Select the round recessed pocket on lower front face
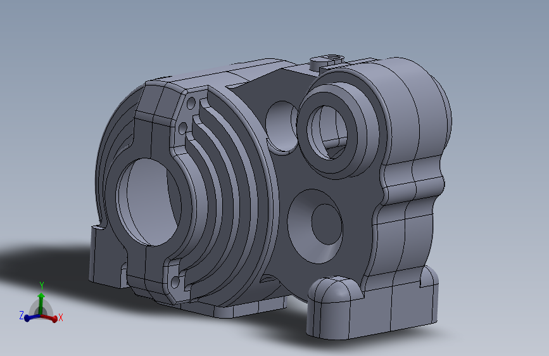Screen dimensions: 549x356 315,226
